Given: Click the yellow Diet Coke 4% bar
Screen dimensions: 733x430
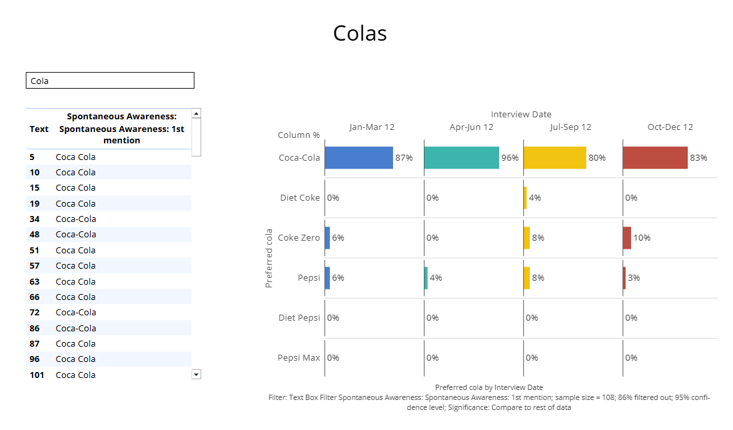Looking at the screenshot, I should pyautogui.click(x=525, y=198).
